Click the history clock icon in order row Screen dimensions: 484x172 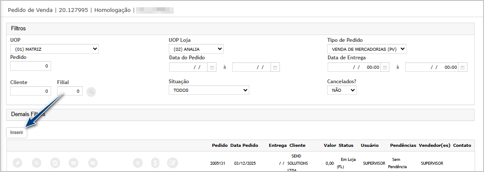[x=55, y=163]
